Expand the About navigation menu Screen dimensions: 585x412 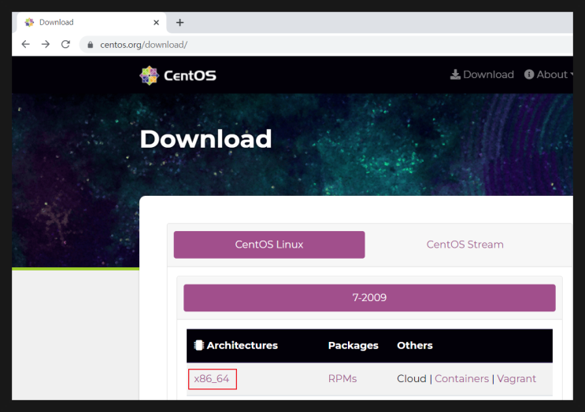(549, 75)
